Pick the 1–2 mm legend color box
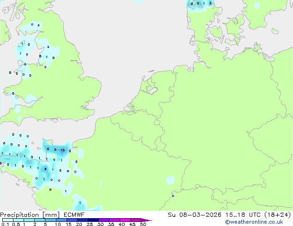The height and width of the screenshot is (226, 293). pos(29,220)
